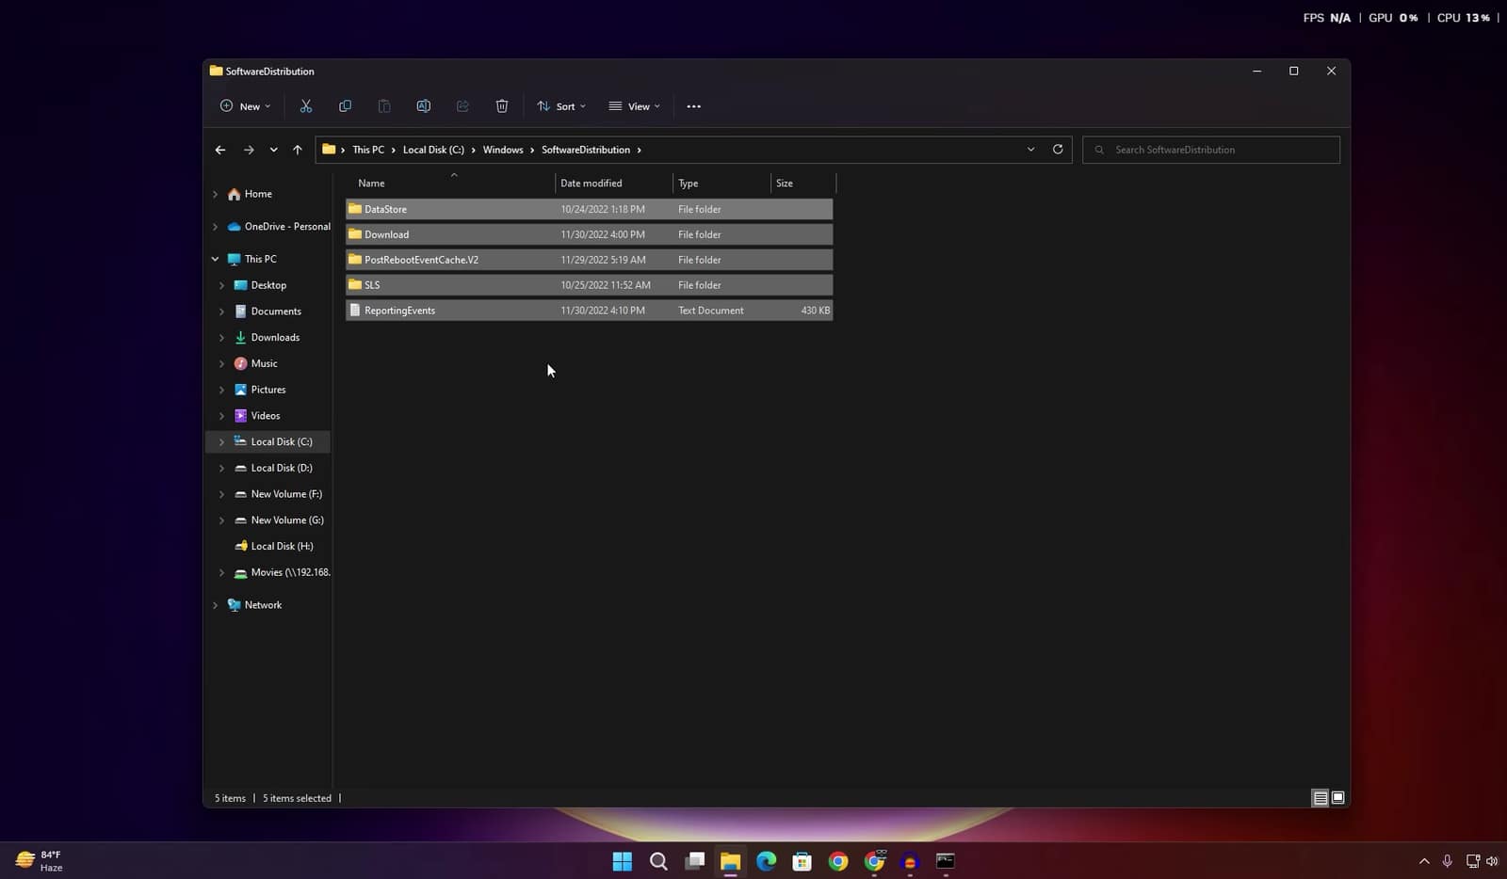Click the Copy icon in toolbar
The image size is (1507, 879).
point(345,106)
